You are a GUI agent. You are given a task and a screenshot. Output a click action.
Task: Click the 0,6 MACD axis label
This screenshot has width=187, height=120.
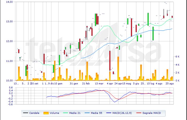[x=11, y=88]
